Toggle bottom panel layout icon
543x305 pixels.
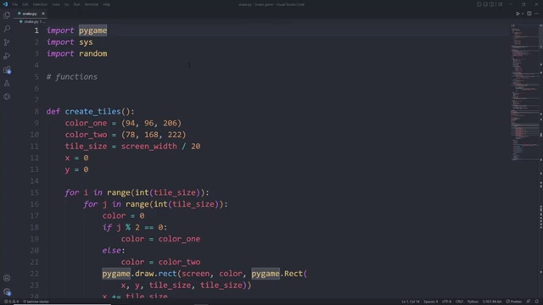[485, 4]
